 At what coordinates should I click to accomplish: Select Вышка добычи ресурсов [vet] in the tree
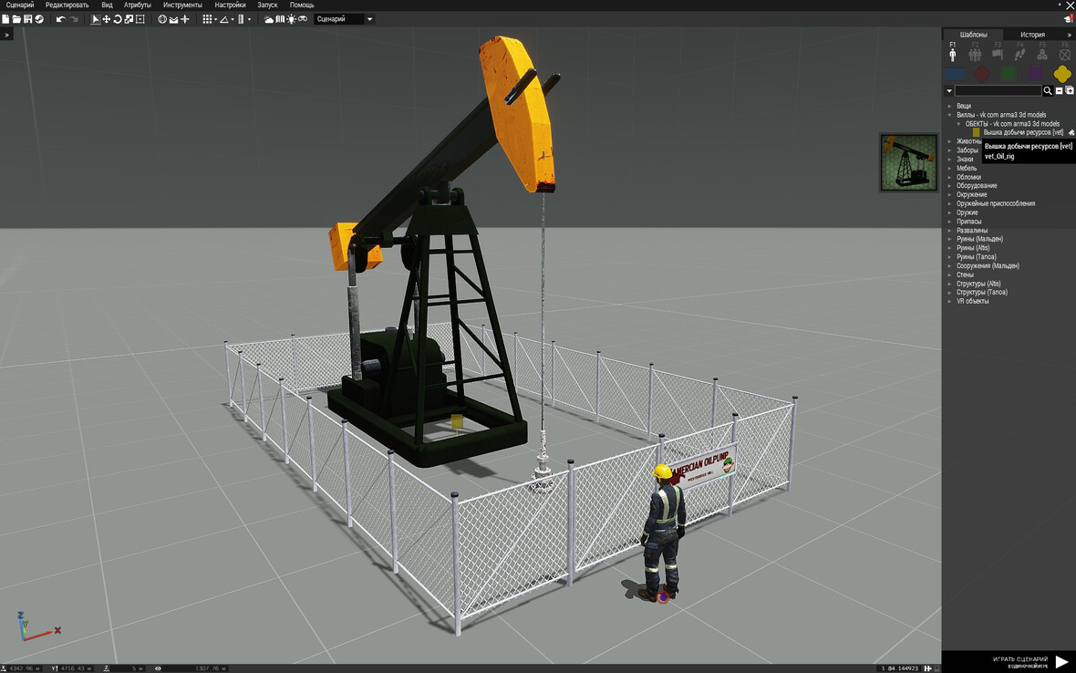tap(1022, 132)
